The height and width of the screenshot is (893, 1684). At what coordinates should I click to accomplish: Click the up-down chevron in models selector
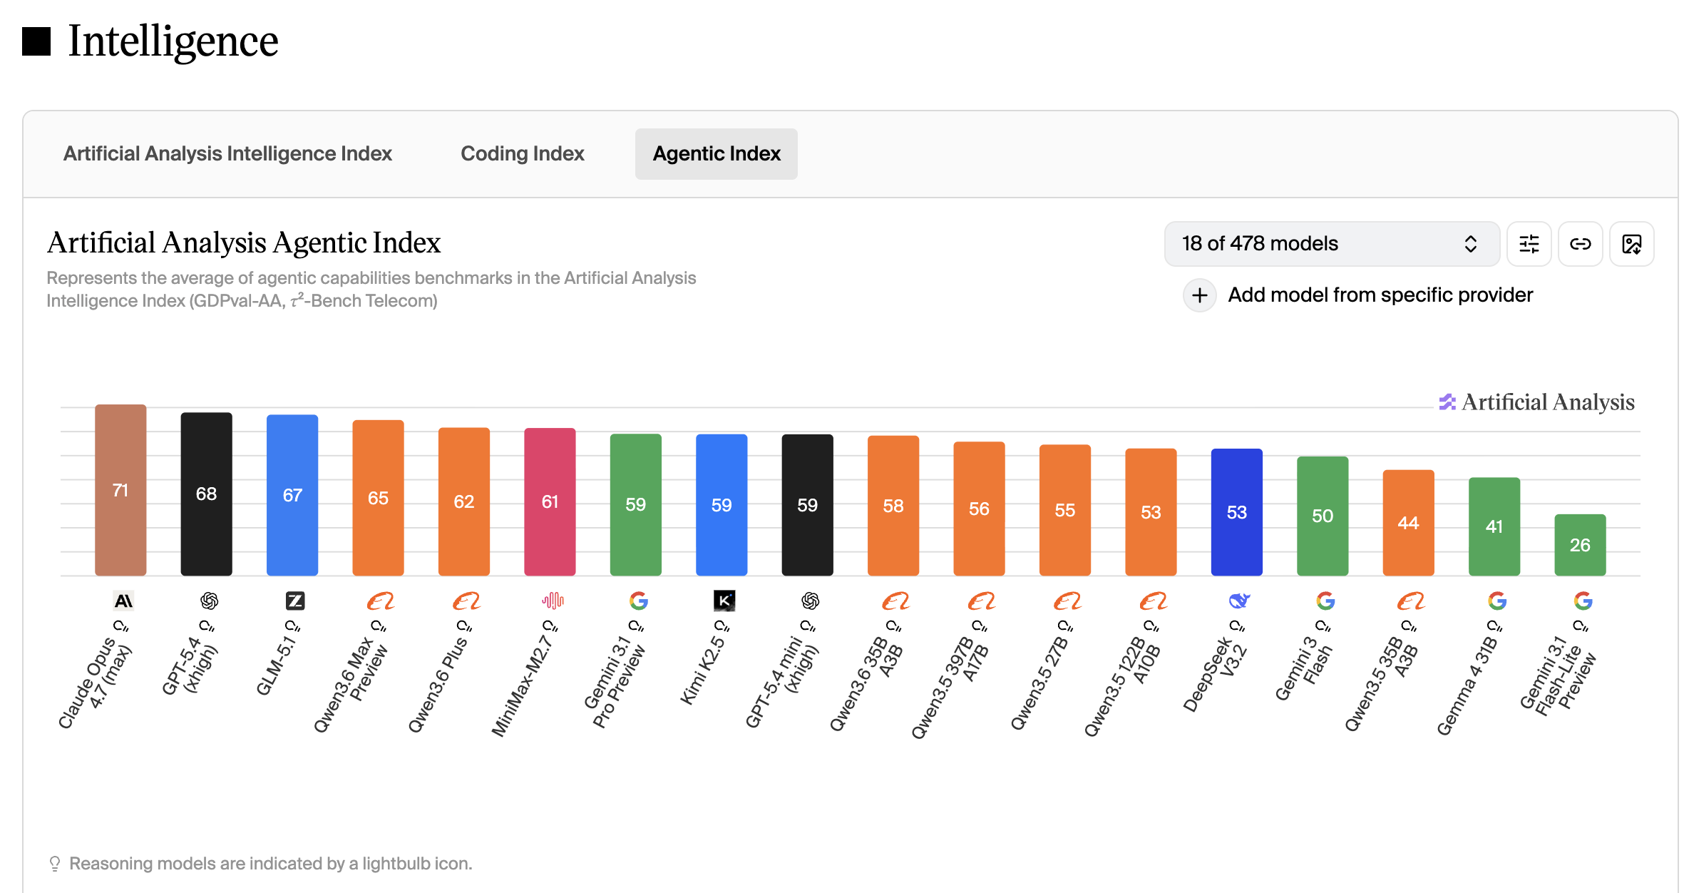pos(1470,244)
